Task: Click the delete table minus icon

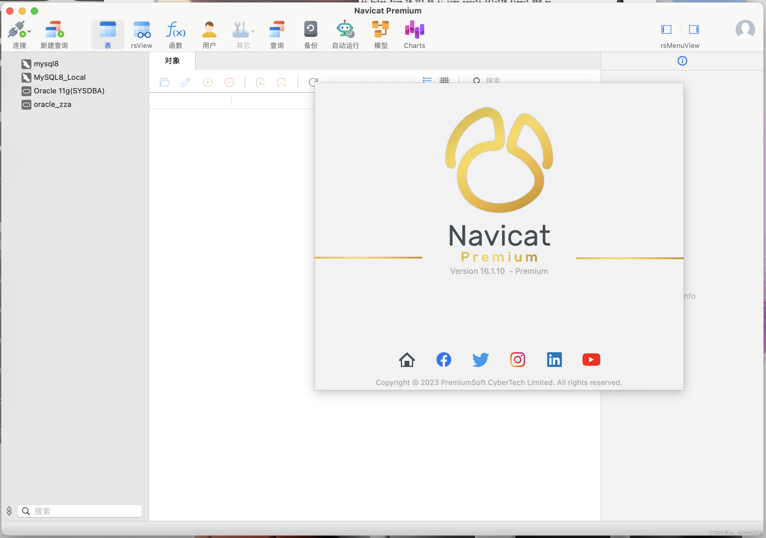Action: [229, 82]
